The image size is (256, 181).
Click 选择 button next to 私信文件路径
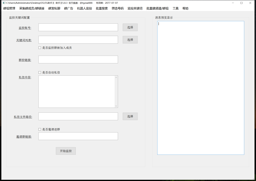tap(130, 116)
